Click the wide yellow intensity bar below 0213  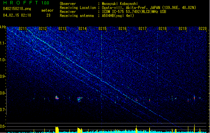pos(57,130)
